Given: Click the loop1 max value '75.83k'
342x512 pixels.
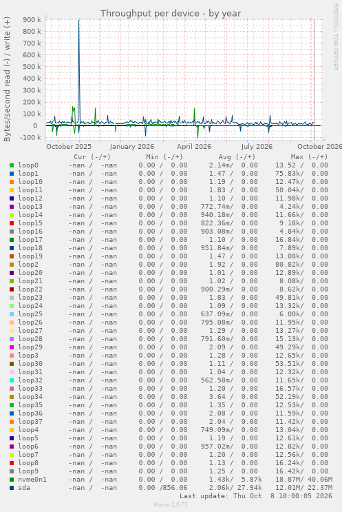Looking at the screenshot, I should (x=290, y=174).
